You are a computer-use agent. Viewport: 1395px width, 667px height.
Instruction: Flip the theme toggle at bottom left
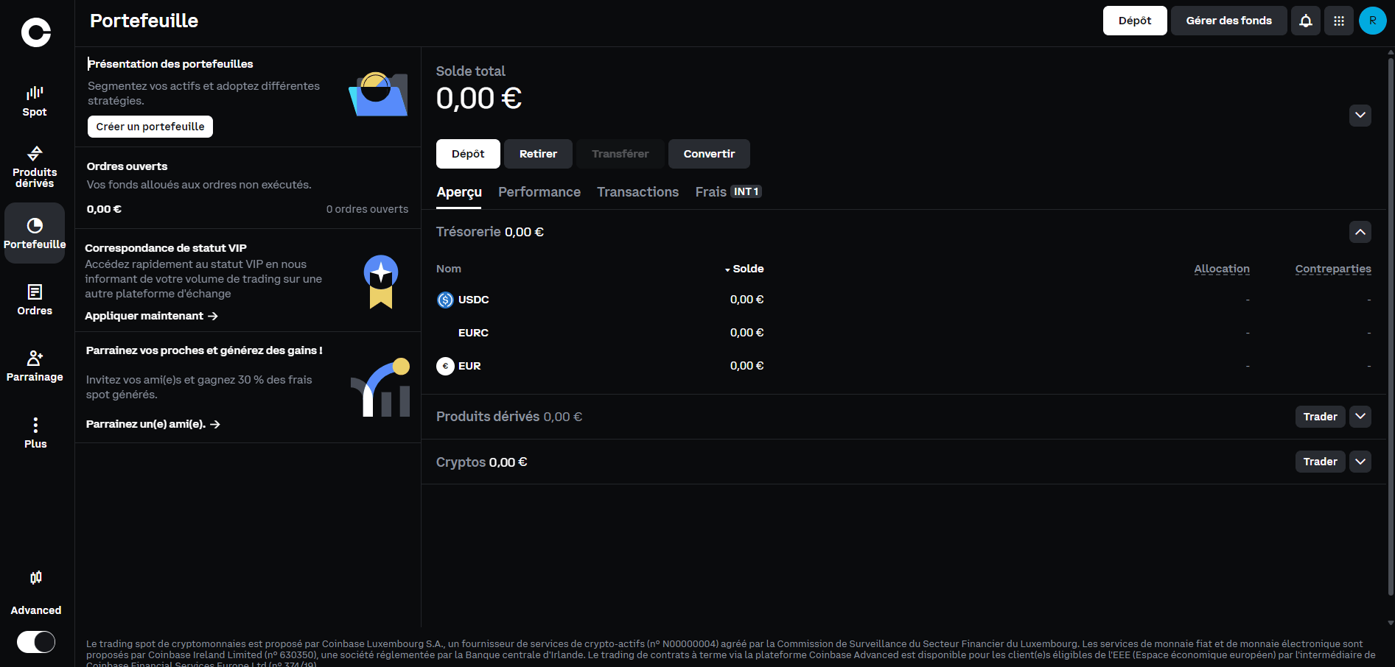[35, 641]
